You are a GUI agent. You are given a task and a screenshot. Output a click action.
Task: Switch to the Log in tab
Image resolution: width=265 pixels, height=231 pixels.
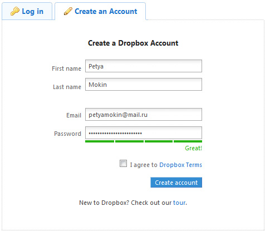pyautogui.click(x=27, y=11)
